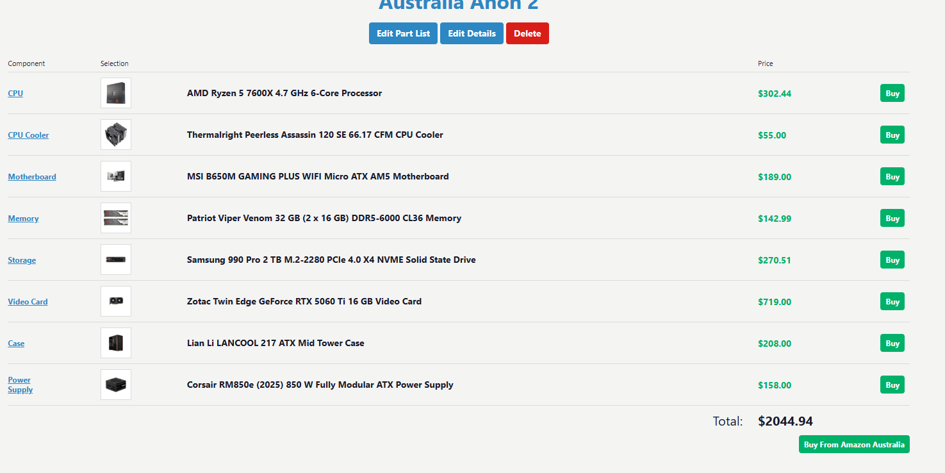
Task: Select the Zotac Twin Edge GeForce name
Action: tap(304, 301)
